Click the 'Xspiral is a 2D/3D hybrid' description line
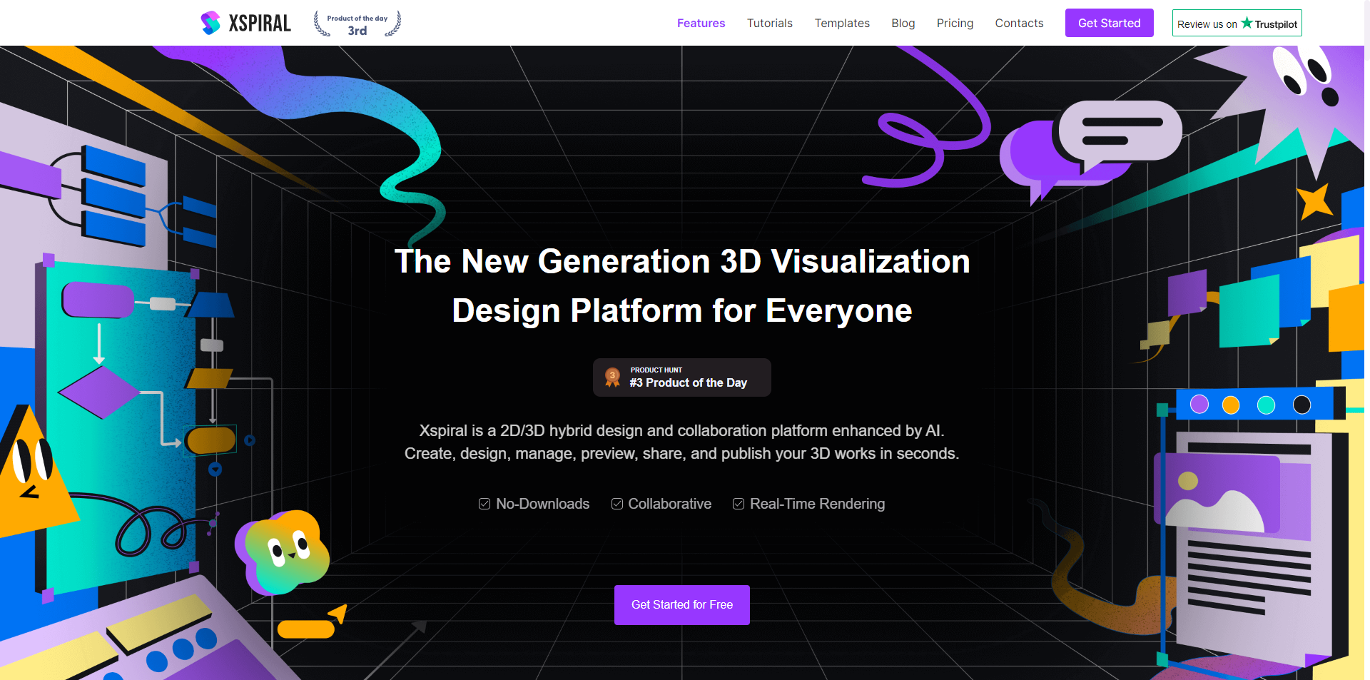This screenshot has width=1370, height=680. [x=681, y=431]
